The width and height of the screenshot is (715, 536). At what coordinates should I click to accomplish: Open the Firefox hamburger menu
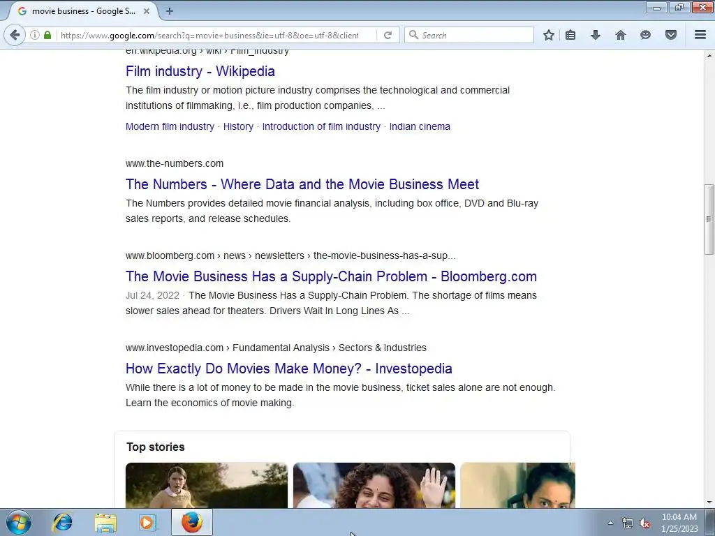tap(700, 35)
